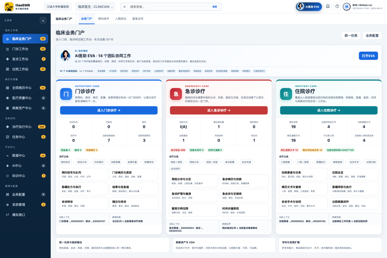Switch to the 紧急访问 tab
This screenshot has width=387, height=258.
138,19
